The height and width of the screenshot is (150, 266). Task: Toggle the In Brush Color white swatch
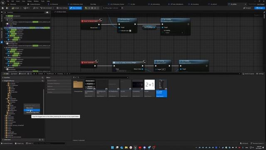click(x=130, y=31)
